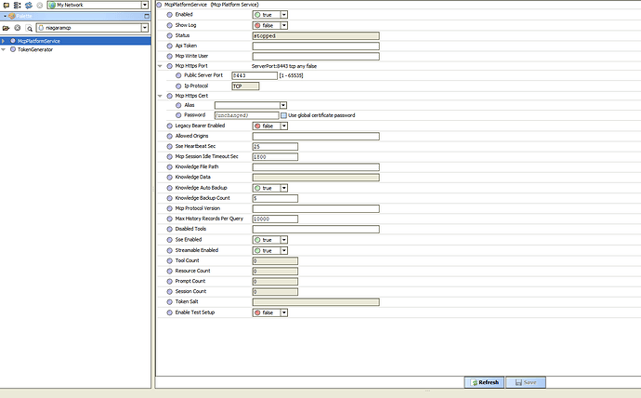
Task: Click the Ip Protocol TCP value
Action: 245,86
